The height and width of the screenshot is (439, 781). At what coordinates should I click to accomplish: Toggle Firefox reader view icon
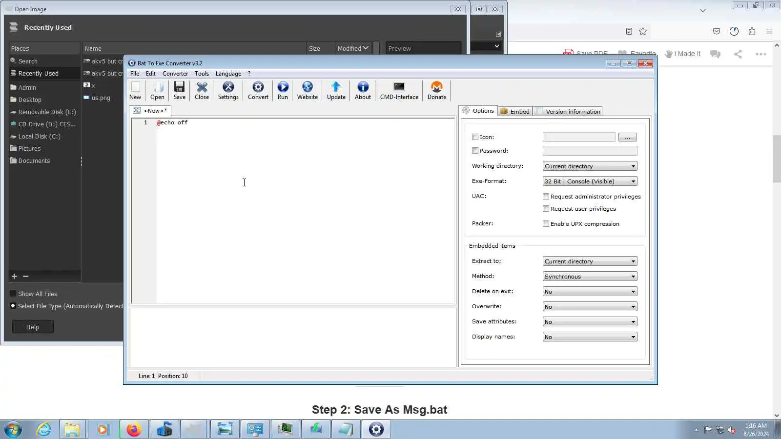[x=629, y=31]
